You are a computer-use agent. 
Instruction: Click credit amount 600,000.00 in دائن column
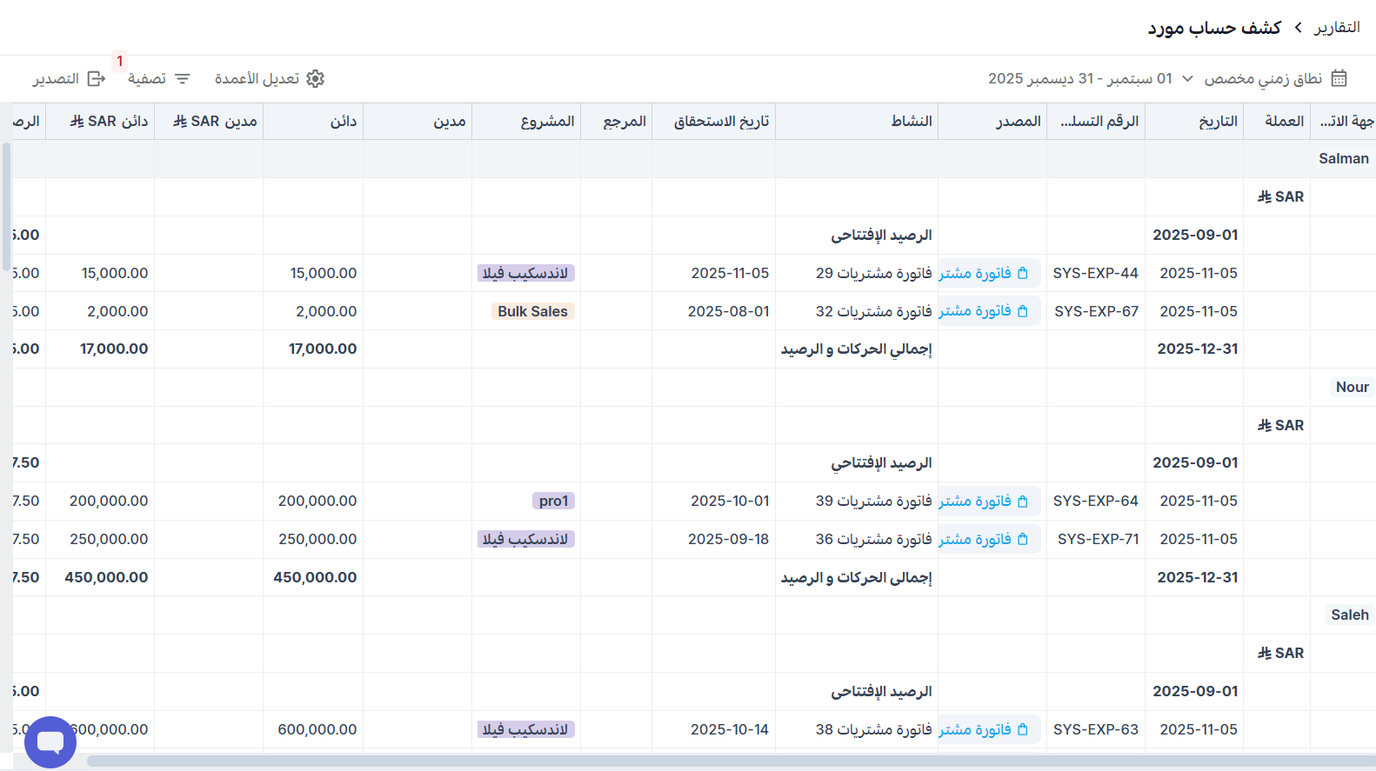[317, 729]
